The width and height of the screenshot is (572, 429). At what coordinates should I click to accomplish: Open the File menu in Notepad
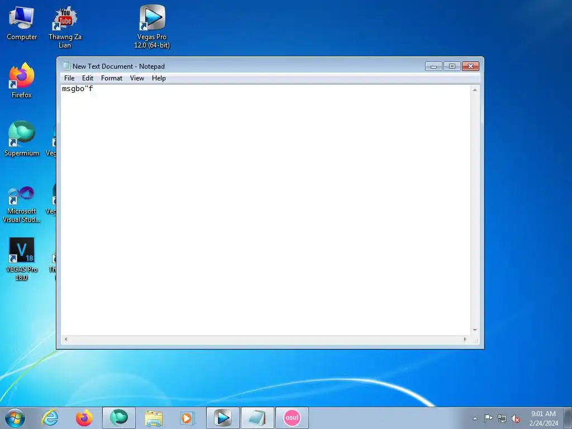pyautogui.click(x=69, y=78)
